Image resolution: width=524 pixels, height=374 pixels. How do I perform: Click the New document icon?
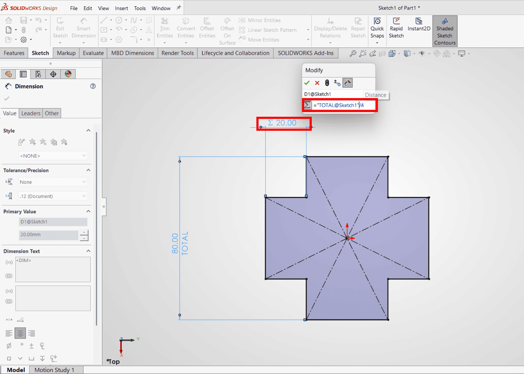coord(9,30)
